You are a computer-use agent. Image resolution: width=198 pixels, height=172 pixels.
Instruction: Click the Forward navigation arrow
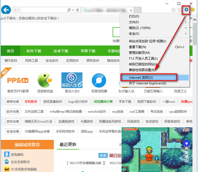point(15,10)
